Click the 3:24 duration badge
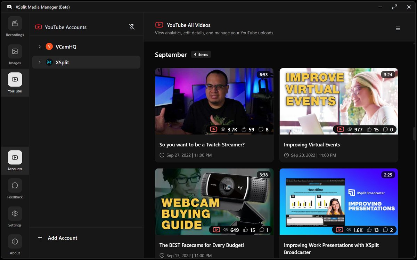Viewport: 417px width, 260px height. [388, 74]
